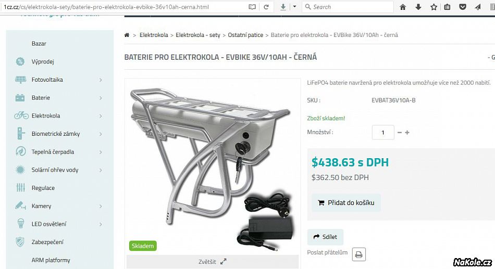Expand the Fotovoltaika category chevron
Image resolution: width=495 pixels, height=269 pixels.
[x=101, y=80]
